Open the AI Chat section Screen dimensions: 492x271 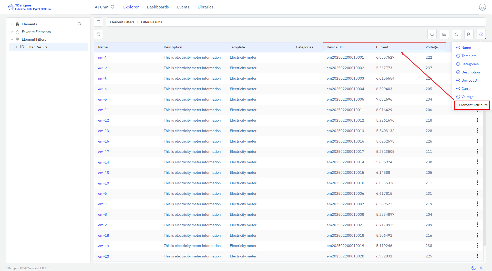tap(102, 7)
